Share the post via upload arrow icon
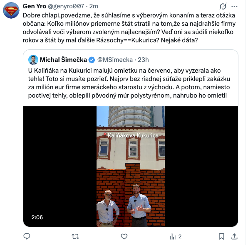The height and width of the screenshot is (245, 248). pyautogui.click(x=234, y=236)
